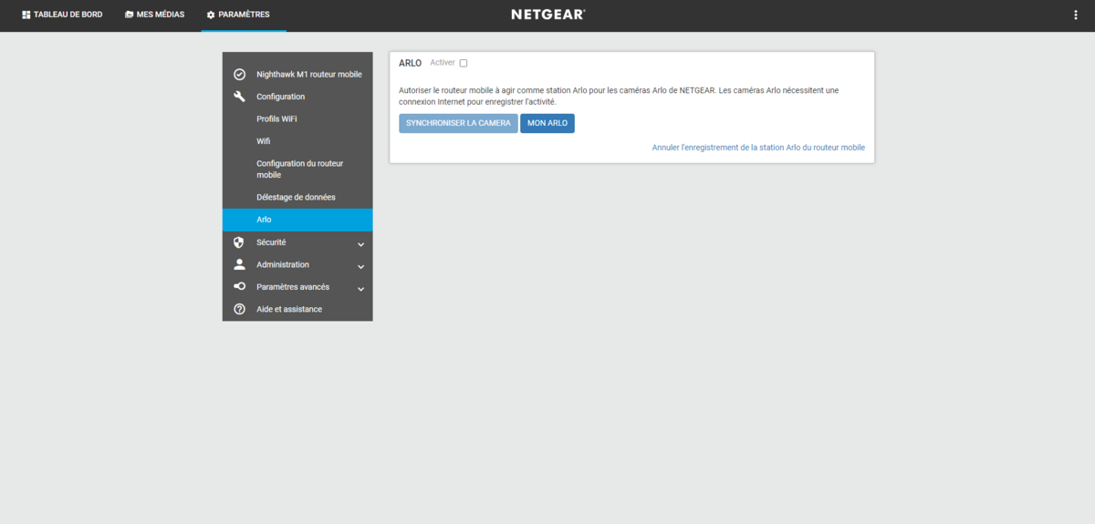The width and height of the screenshot is (1095, 524).
Task: Click the Nighthawk M1 checkmark icon
Action: (239, 74)
